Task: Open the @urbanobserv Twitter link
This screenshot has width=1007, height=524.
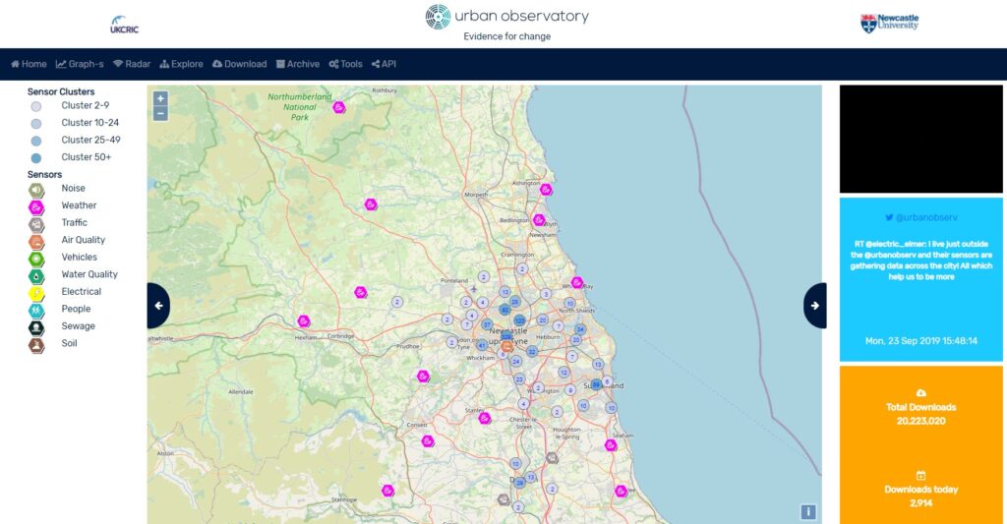Action: click(x=920, y=217)
